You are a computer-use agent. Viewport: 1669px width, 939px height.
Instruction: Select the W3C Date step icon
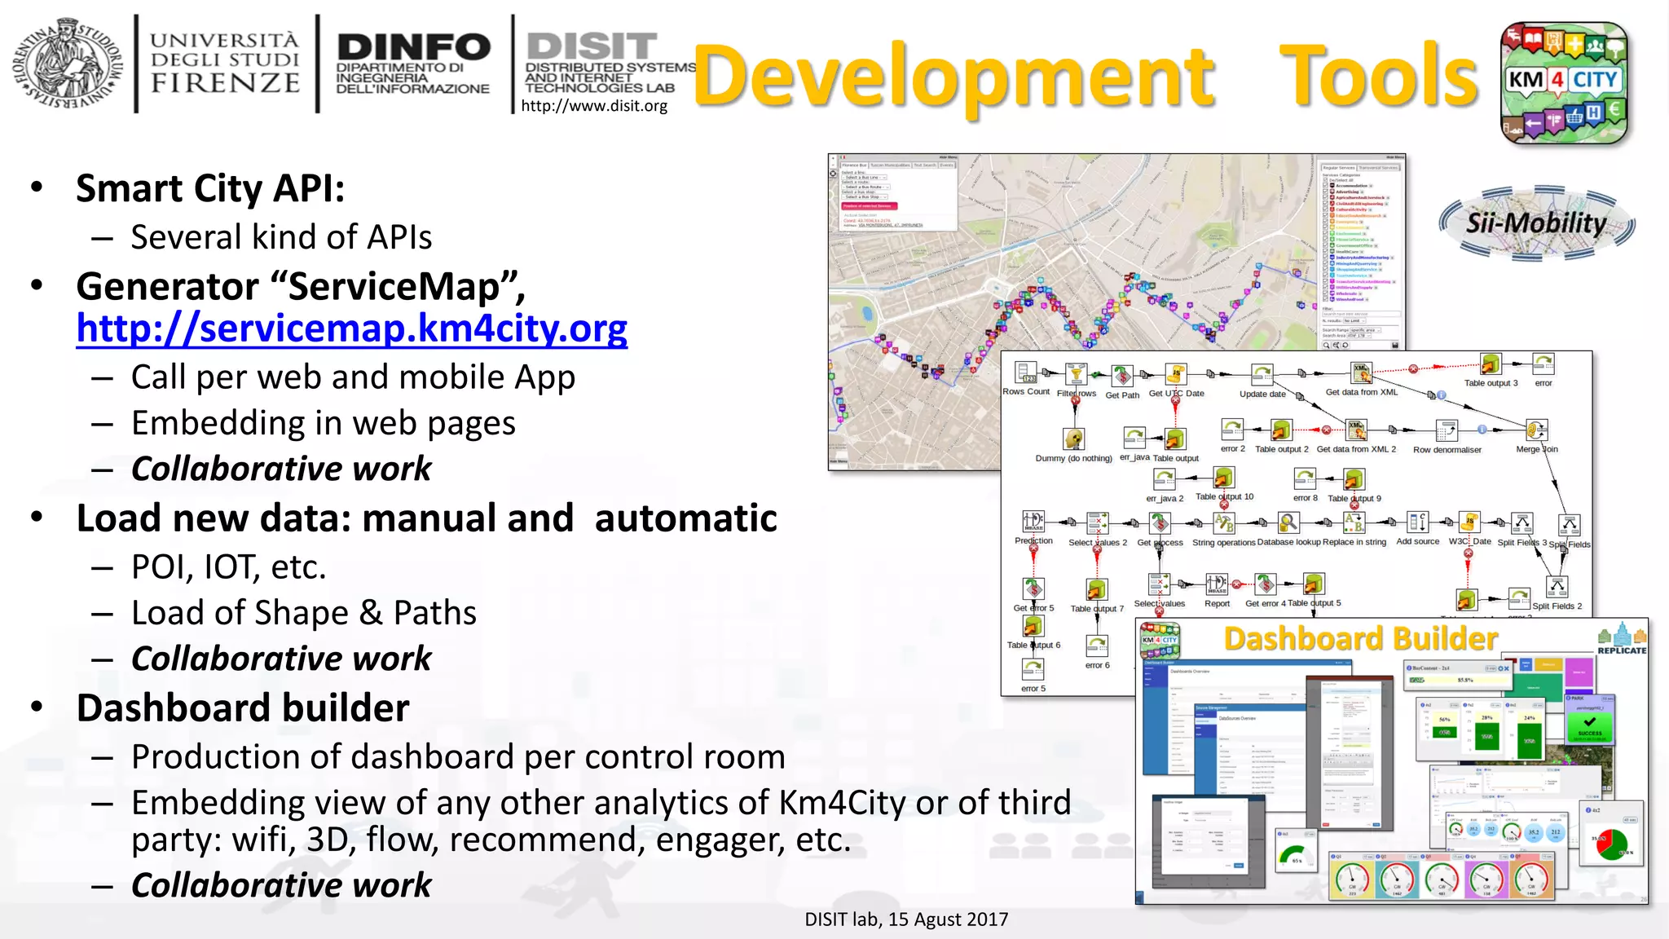[x=1469, y=522]
